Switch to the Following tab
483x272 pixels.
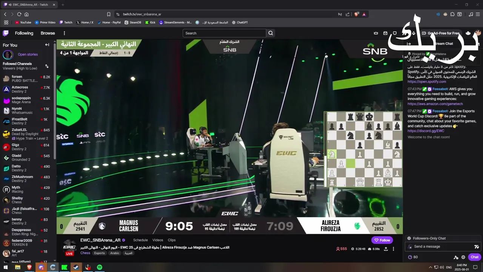24,33
